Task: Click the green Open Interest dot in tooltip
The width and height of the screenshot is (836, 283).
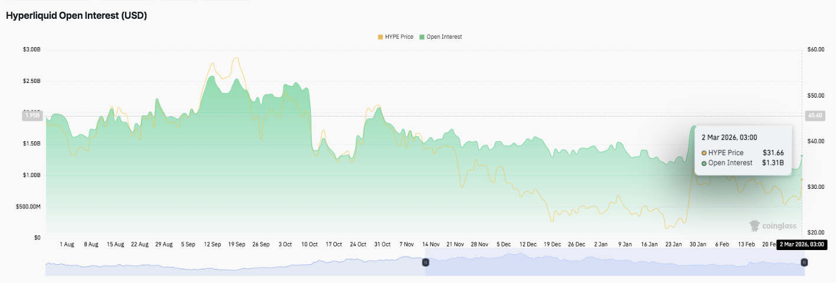Action: (704, 163)
